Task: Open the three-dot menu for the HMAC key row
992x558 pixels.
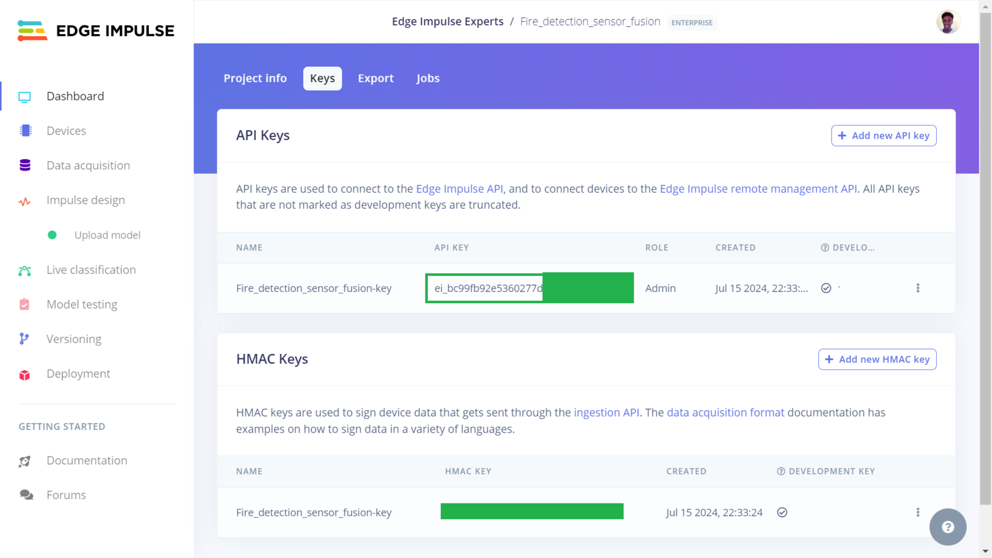Action: click(x=918, y=512)
